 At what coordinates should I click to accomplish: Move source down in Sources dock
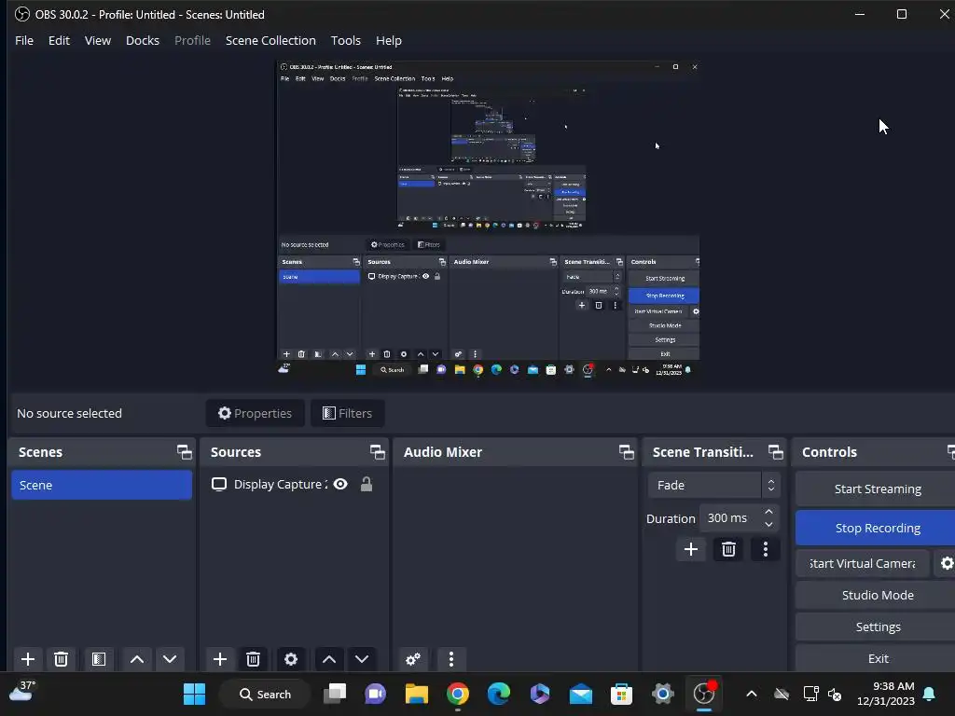coord(362,659)
